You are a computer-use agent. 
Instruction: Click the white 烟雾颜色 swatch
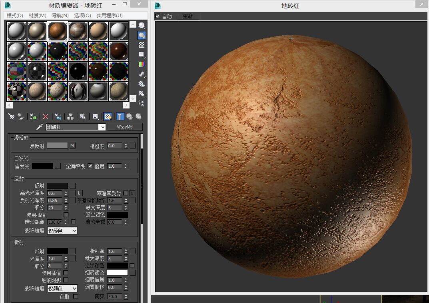(117, 273)
